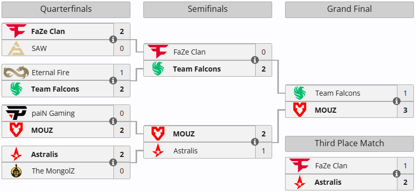Show match details for paiN Gaming vs MOUZ

(113, 121)
